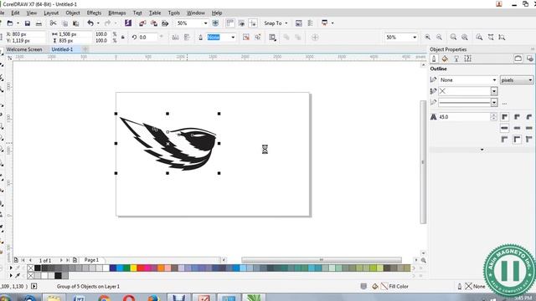Click the Import icon in the toolbar
The height and width of the screenshot is (301, 536).
click(142, 23)
